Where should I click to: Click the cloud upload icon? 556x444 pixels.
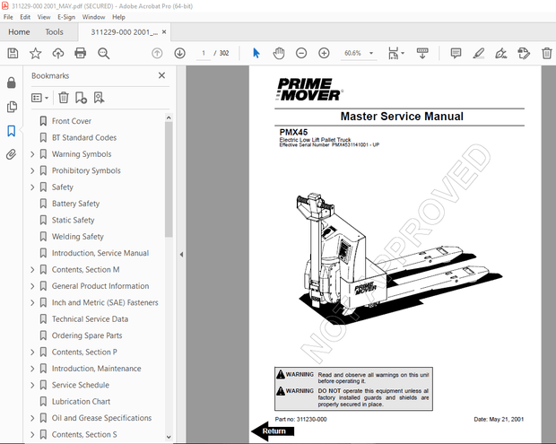click(x=58, y=53)
